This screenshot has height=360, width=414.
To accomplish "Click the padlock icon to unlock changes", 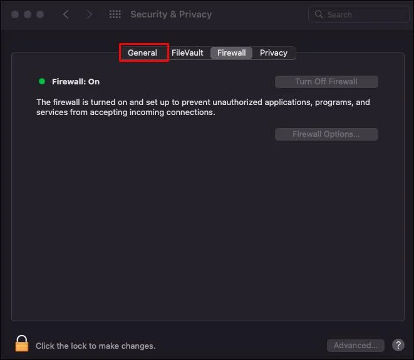I will [22, 343].
